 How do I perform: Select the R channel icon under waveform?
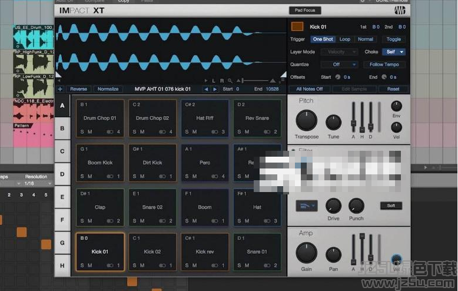click(x=222, y=81)
